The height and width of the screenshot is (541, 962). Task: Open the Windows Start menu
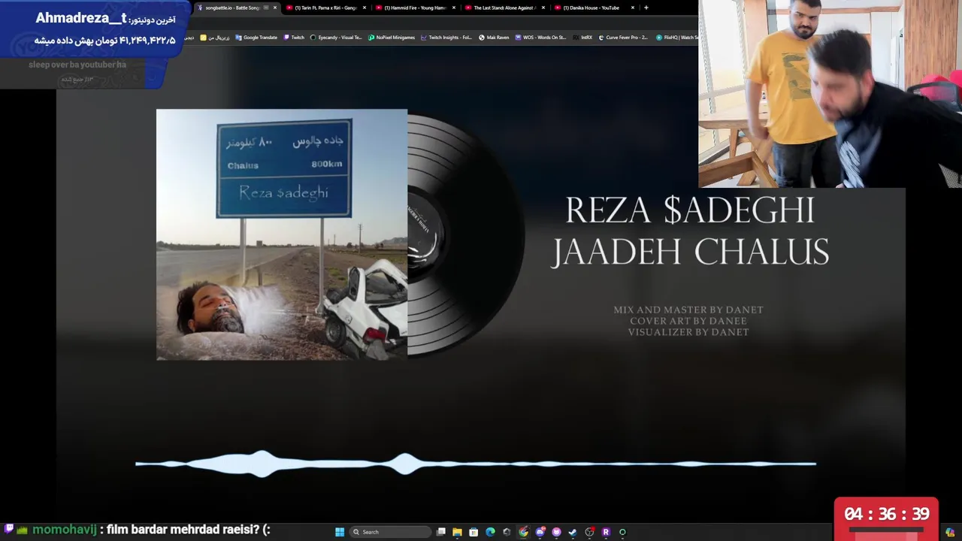tap(340, 532)
